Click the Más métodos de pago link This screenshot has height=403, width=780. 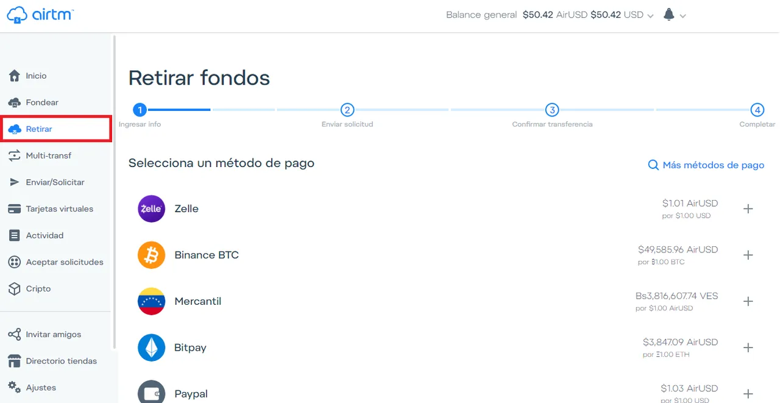713,165
